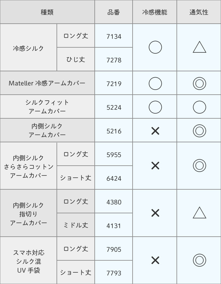Viewport: 221px width, 284px height.
Task: Click the ひじ丈 cell
Action: [76, 59]
